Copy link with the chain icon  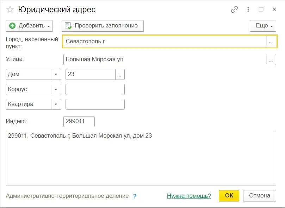[x=234, y=9]
